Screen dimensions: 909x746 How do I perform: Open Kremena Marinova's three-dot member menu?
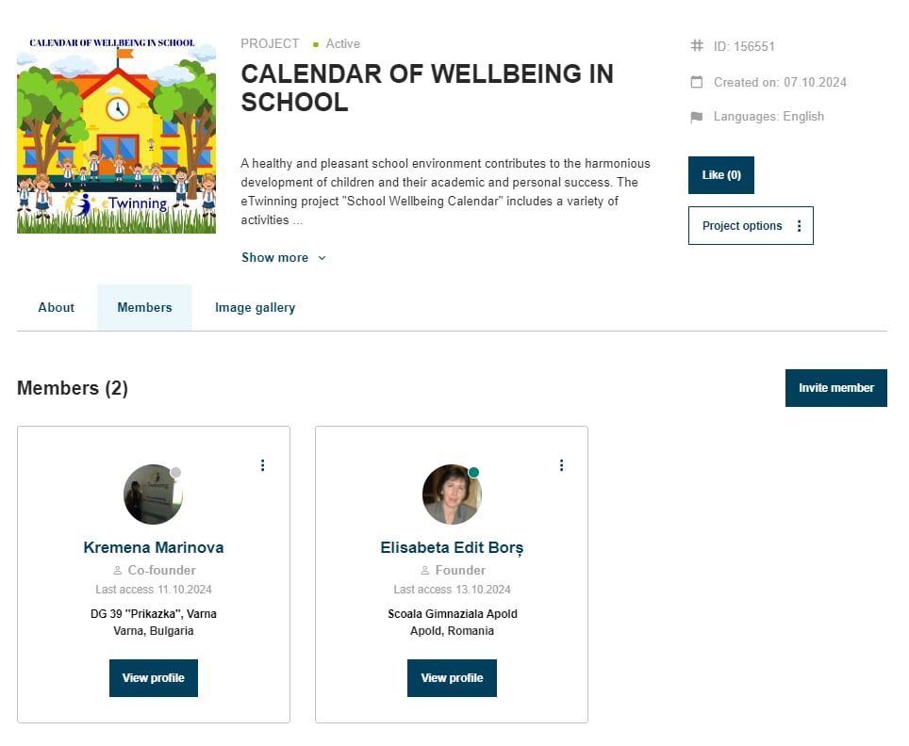point(263,465)
